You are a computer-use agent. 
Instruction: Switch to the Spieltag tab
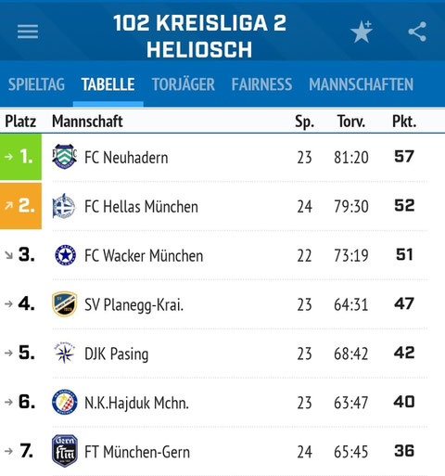click(x=36, y=84)
